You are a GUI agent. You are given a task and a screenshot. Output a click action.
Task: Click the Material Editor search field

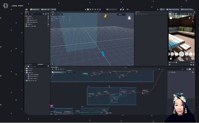pos(170,69)
